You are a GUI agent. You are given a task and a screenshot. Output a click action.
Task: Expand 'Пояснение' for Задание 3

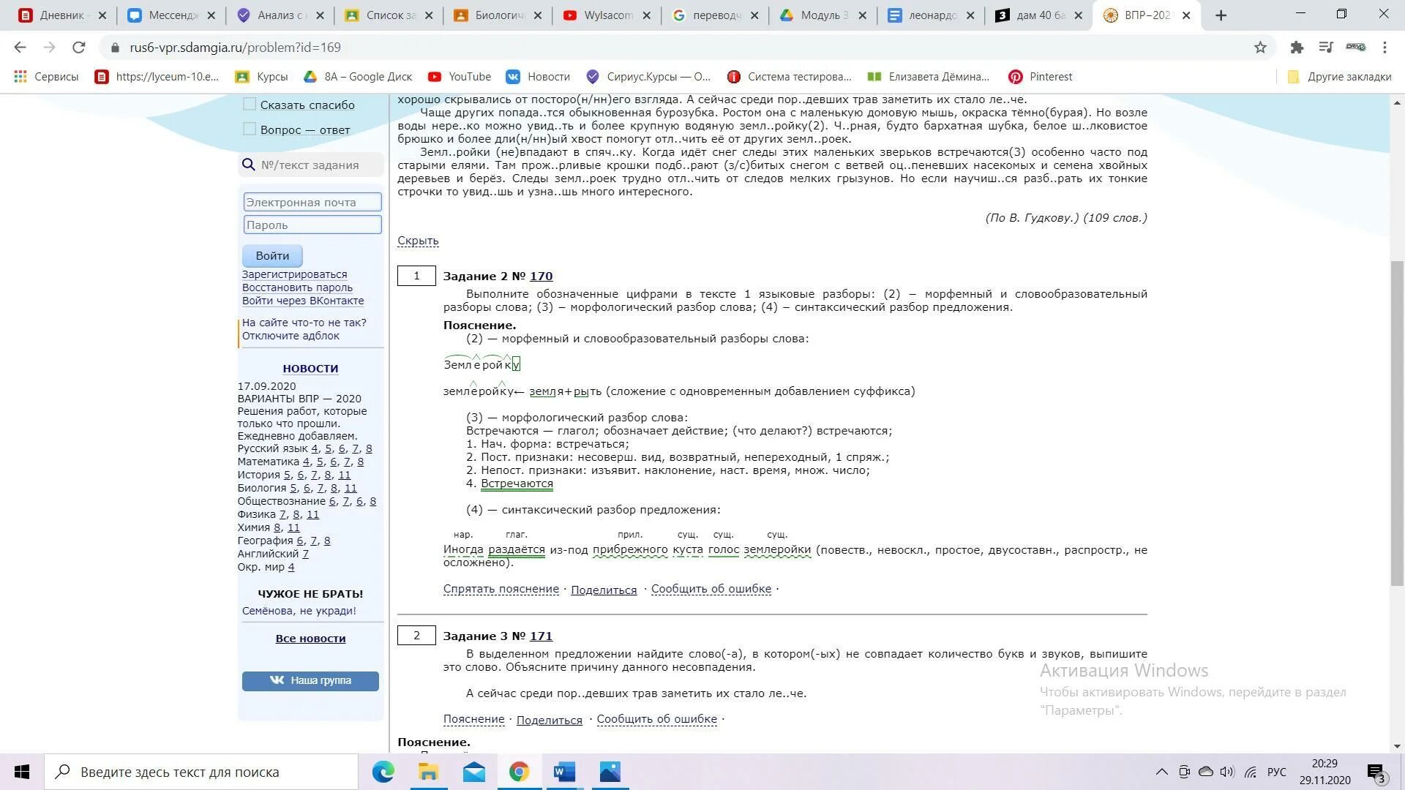coord(473,719)
